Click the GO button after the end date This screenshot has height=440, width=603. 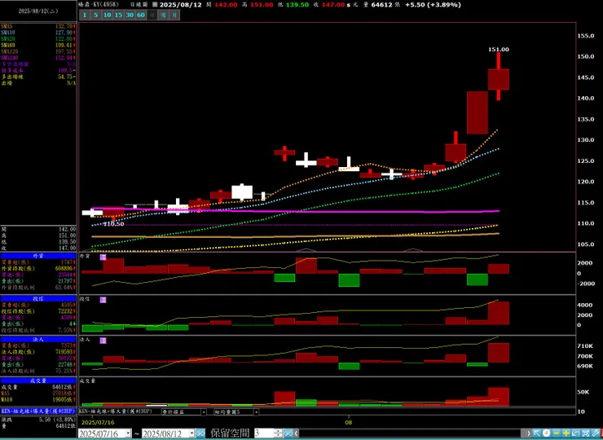pos(200,433)
